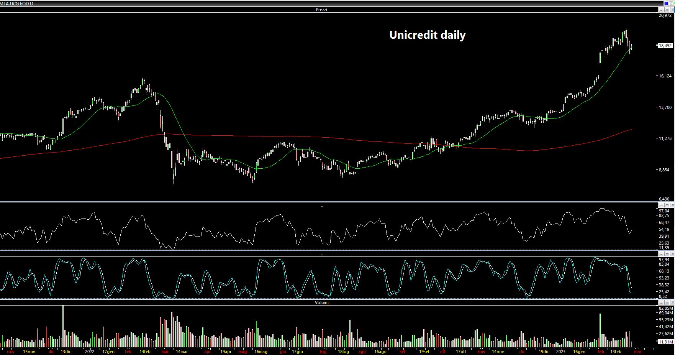Click the 8,854 price axis value
This screenshot has height=355, width=675.
[x=664, y=169]
